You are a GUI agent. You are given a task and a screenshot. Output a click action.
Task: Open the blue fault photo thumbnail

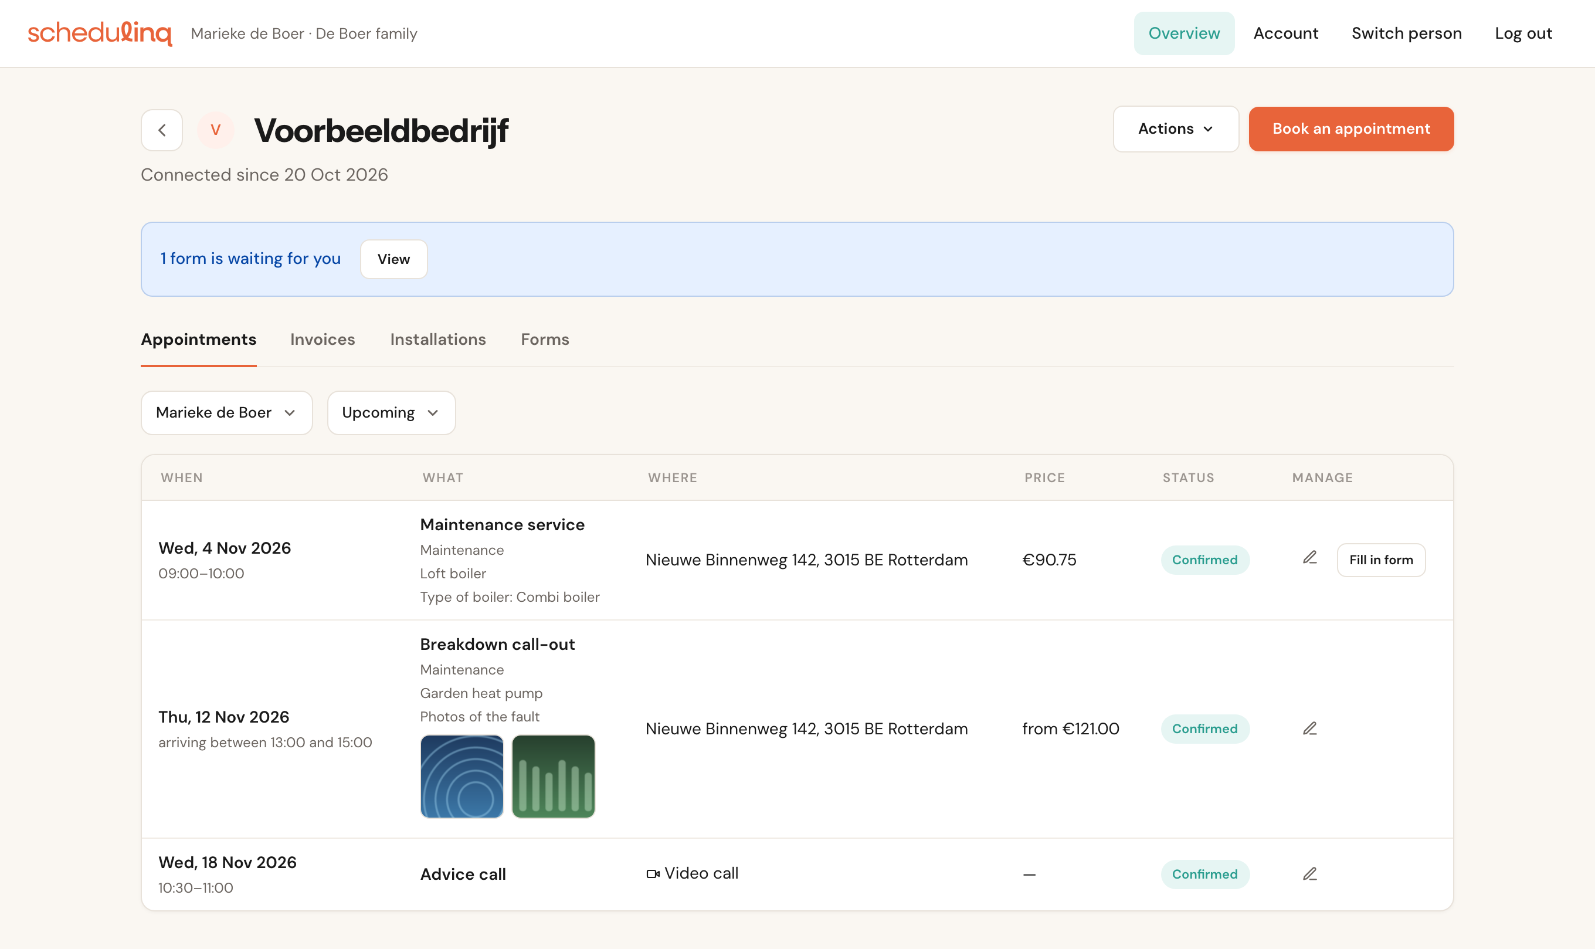pos(461,777)
